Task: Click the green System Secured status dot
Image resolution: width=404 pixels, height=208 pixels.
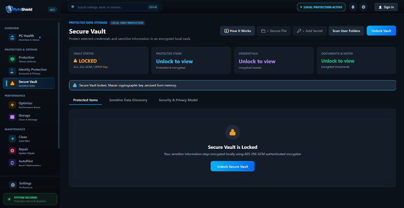Action: 9,199
